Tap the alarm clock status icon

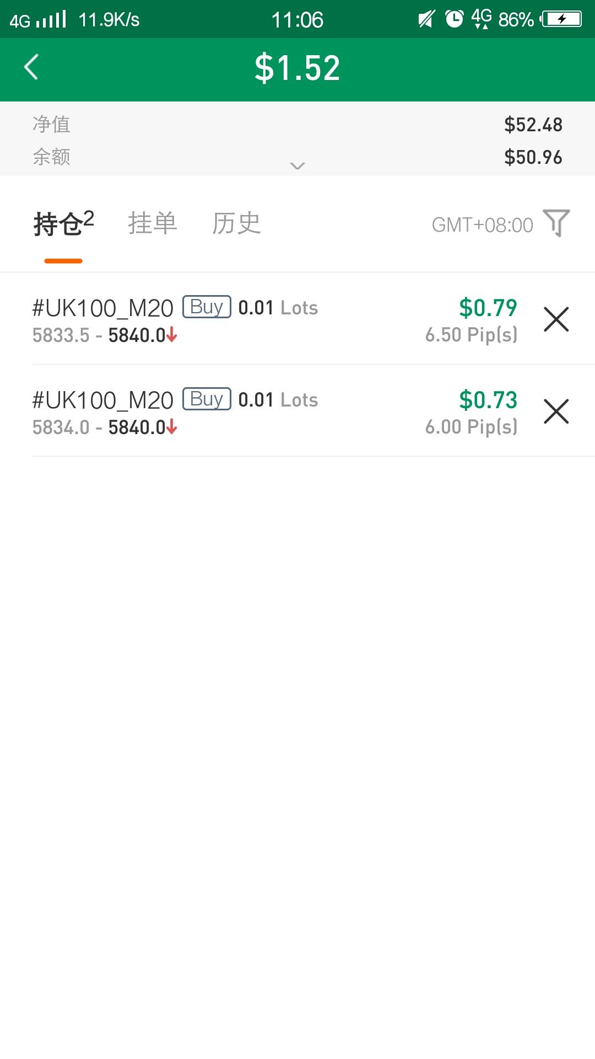click(x=454, y=19)
